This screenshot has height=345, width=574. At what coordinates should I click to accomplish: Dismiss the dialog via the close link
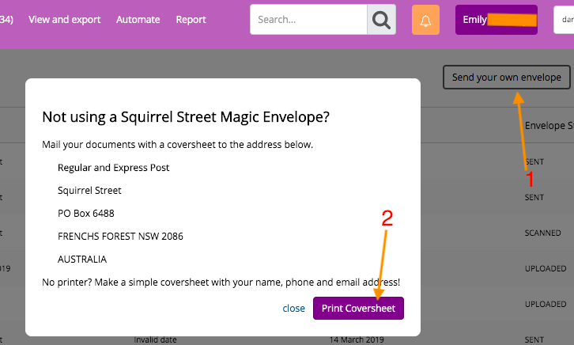coord(293,309)
